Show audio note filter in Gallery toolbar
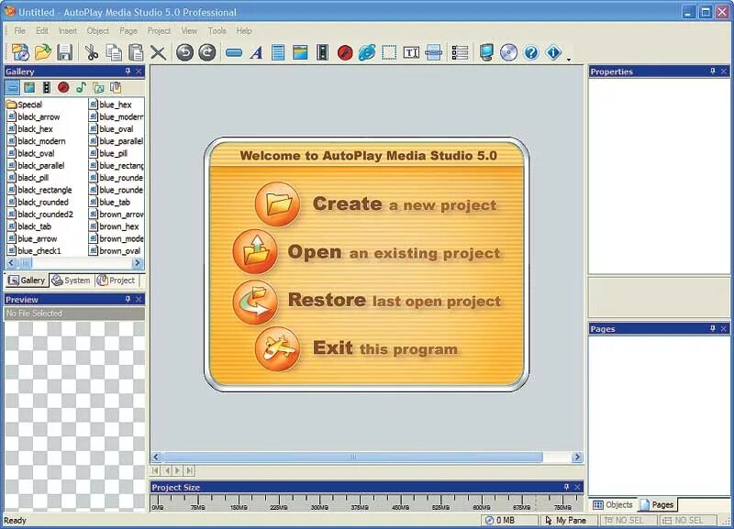 coord(81,87)
